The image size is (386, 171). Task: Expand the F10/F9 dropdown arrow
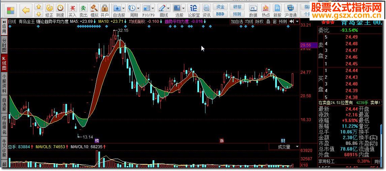click(x=153, y=8)
